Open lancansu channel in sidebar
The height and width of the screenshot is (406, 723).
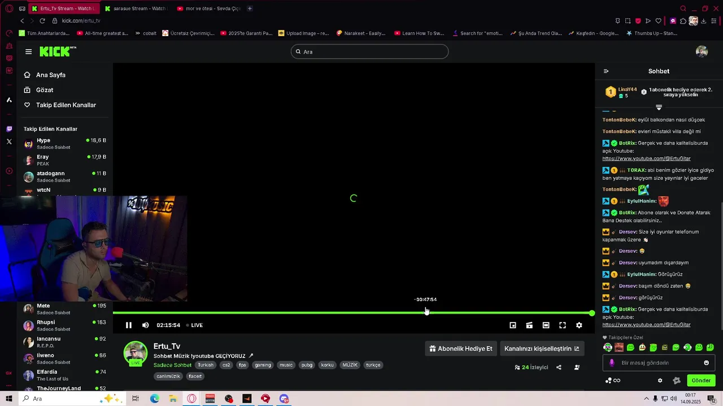click(x=64, y=342)
